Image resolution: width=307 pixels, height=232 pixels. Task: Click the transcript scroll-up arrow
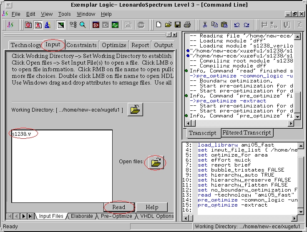pos(297,37)
